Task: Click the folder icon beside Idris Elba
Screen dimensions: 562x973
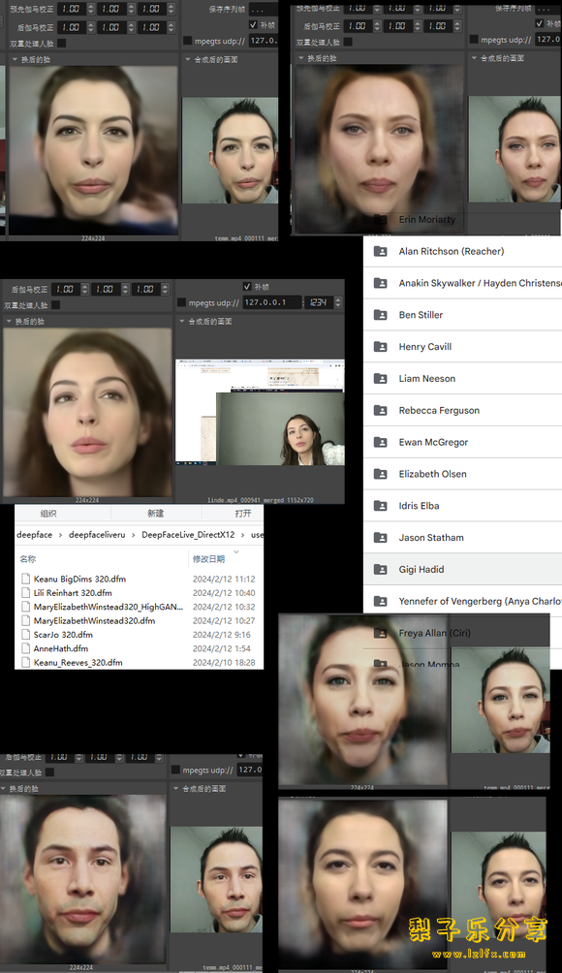Action: point(380,506)
